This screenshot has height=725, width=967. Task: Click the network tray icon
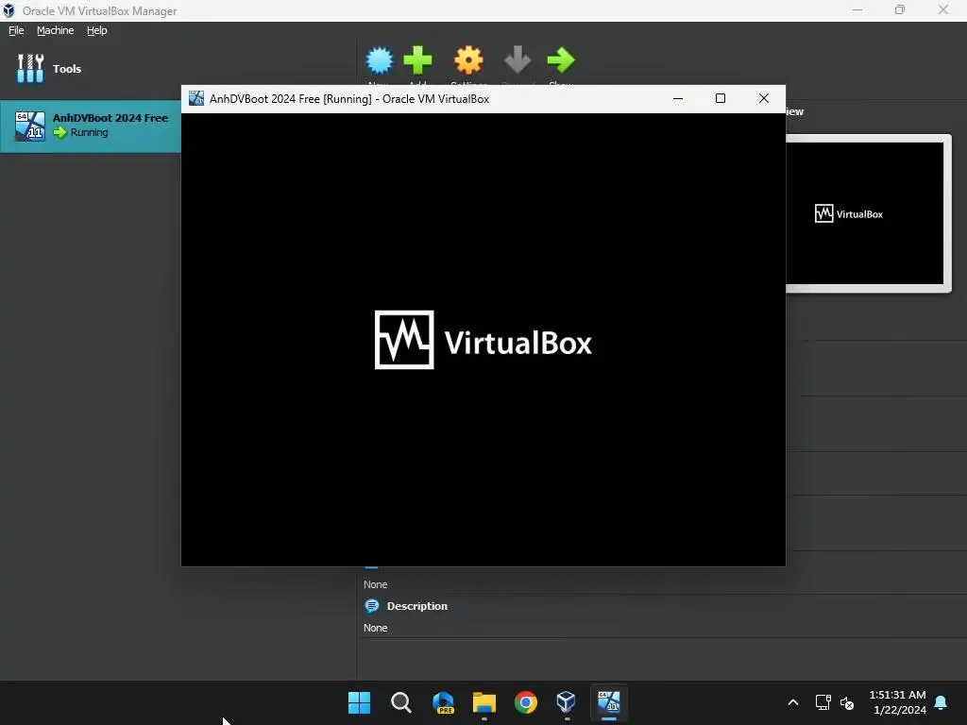coord(823,702)
